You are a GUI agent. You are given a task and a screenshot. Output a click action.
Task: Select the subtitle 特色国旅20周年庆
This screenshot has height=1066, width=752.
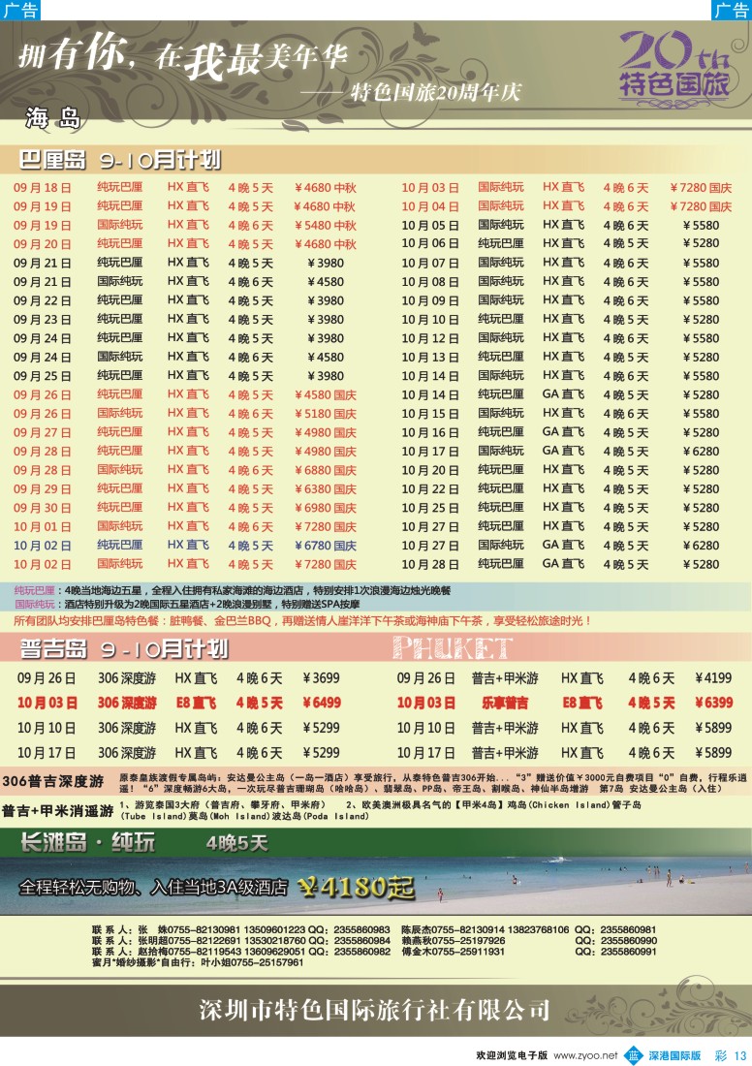click(436, 92)
